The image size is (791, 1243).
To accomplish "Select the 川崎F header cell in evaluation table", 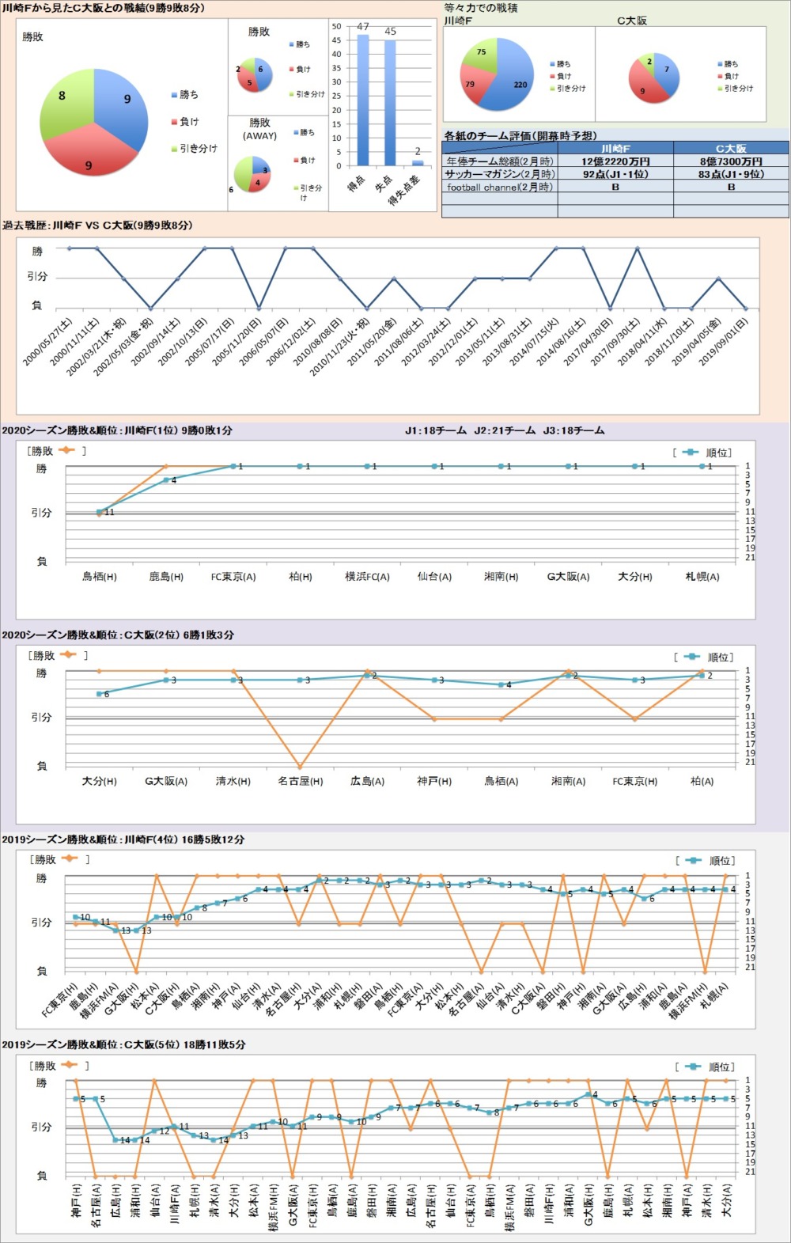I will click(x=615, y=148).
